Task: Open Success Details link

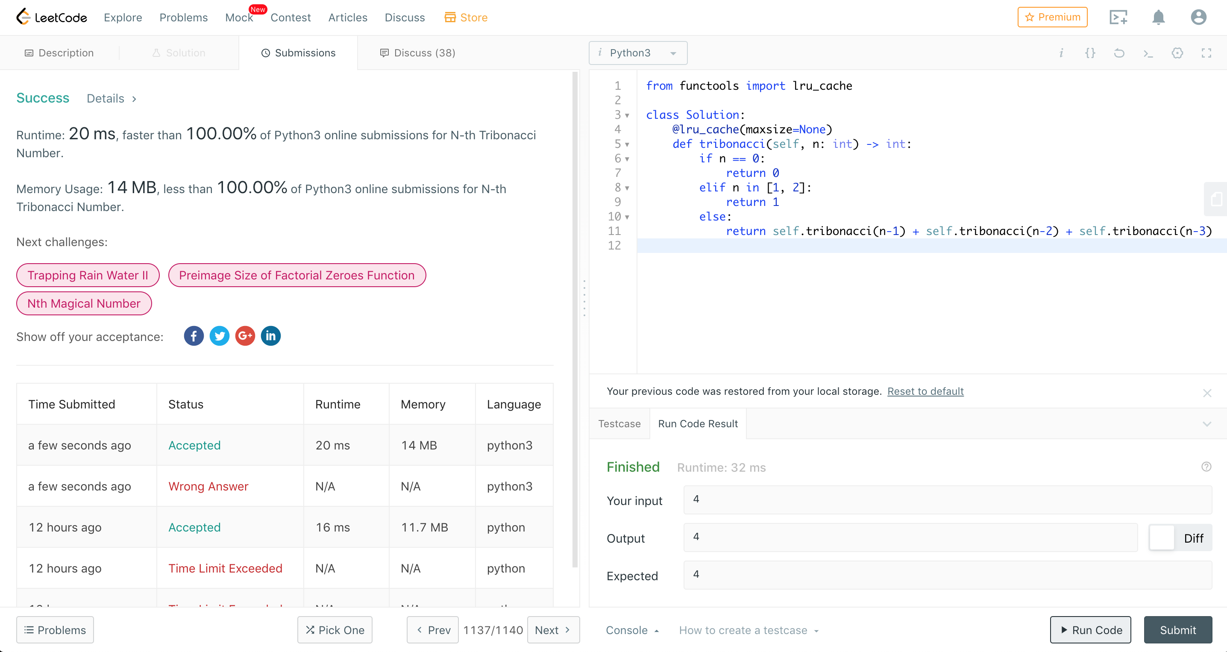Action: pos(112,99)
